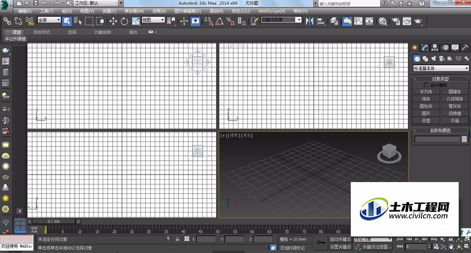Activate the Select Object tool
The image size is (471, 253).
tap(67, 21)
